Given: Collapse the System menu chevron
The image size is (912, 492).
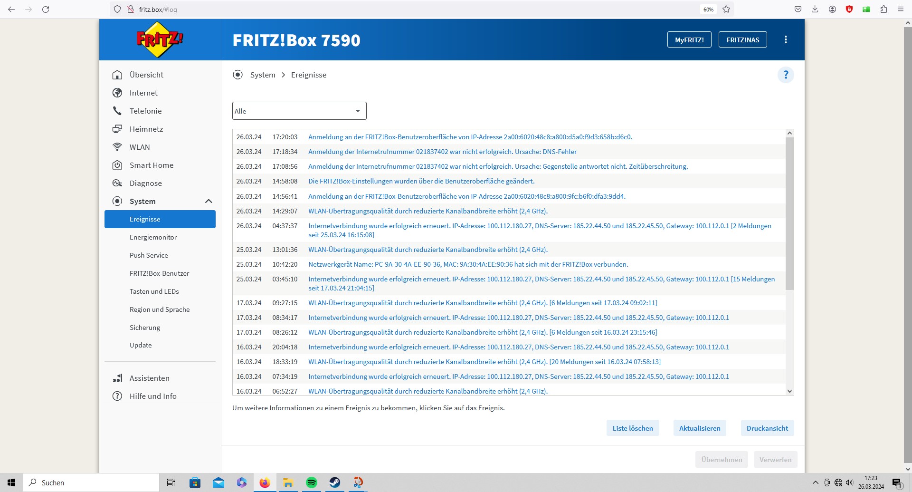Looking at the screenshot, I should pyautogui.click(x=209, y=202).
